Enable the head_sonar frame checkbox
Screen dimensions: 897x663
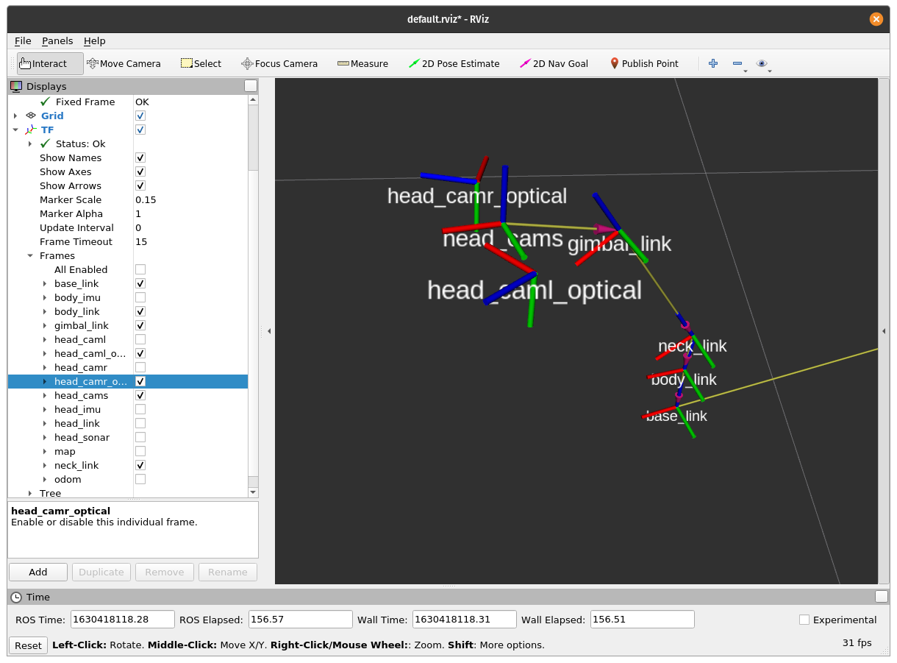140,437
